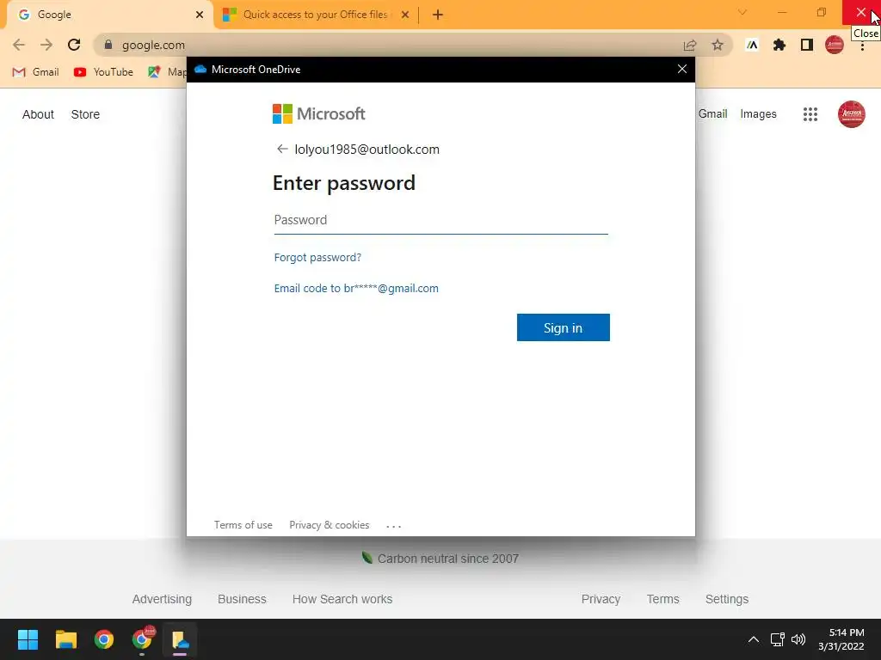Viewport: 881px width, 660px height.
Task: Click the lock site information icon
Action: pyautogui.click(x=108, y=45)
